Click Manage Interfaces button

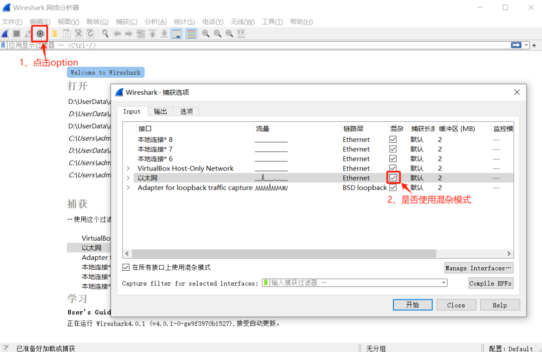pos(479,268)
